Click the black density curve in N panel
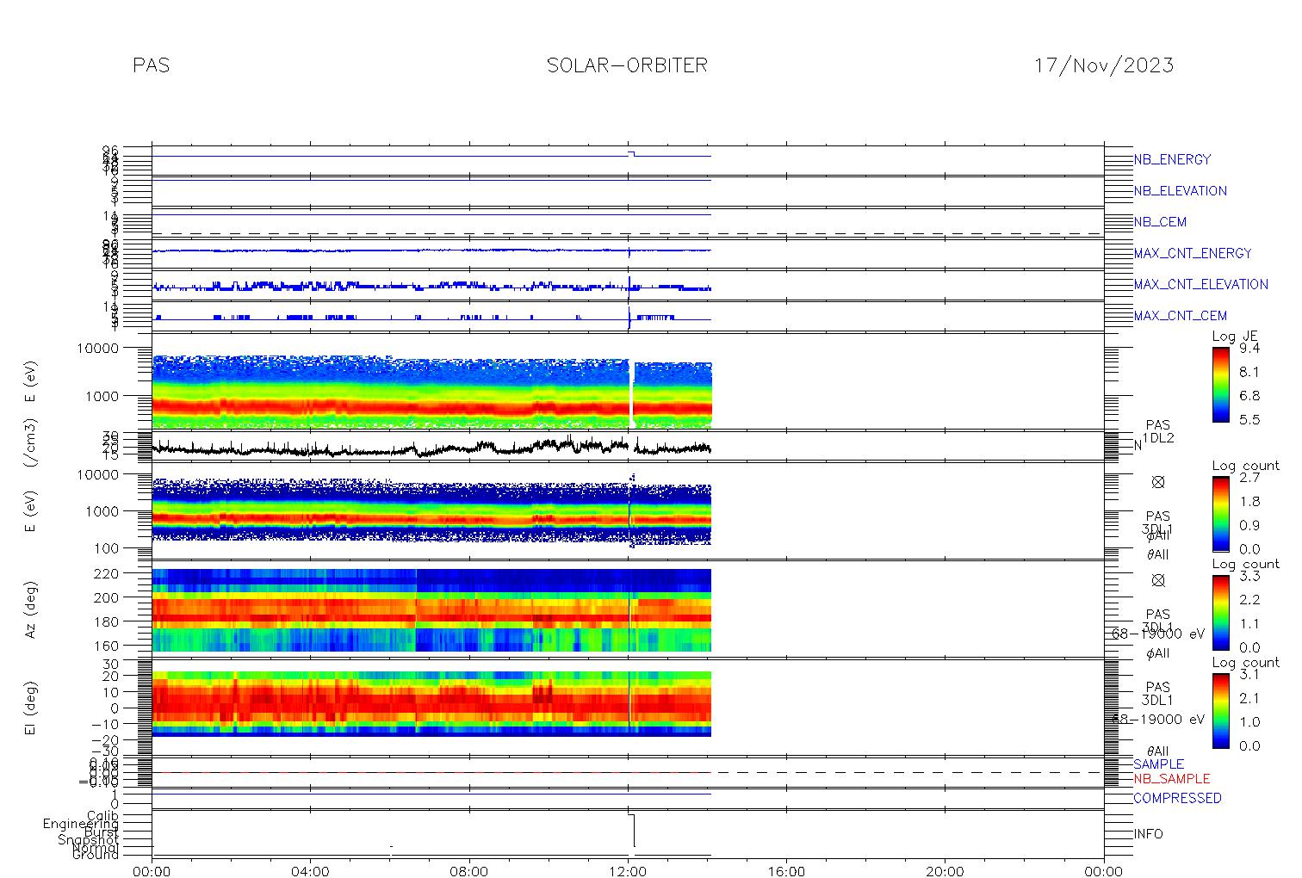The height and width of the screenshot is (878, 1302). pyautogui.click(x=431, y=447)
